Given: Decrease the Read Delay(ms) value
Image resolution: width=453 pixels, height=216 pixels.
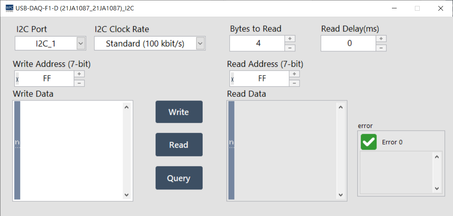Looking at the screenshot, I should [381, 48].
